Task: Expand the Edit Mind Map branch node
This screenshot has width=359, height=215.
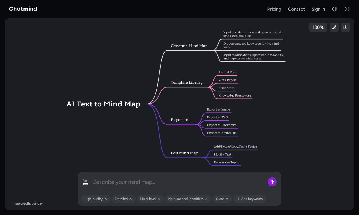Action: tap(184, 153)
